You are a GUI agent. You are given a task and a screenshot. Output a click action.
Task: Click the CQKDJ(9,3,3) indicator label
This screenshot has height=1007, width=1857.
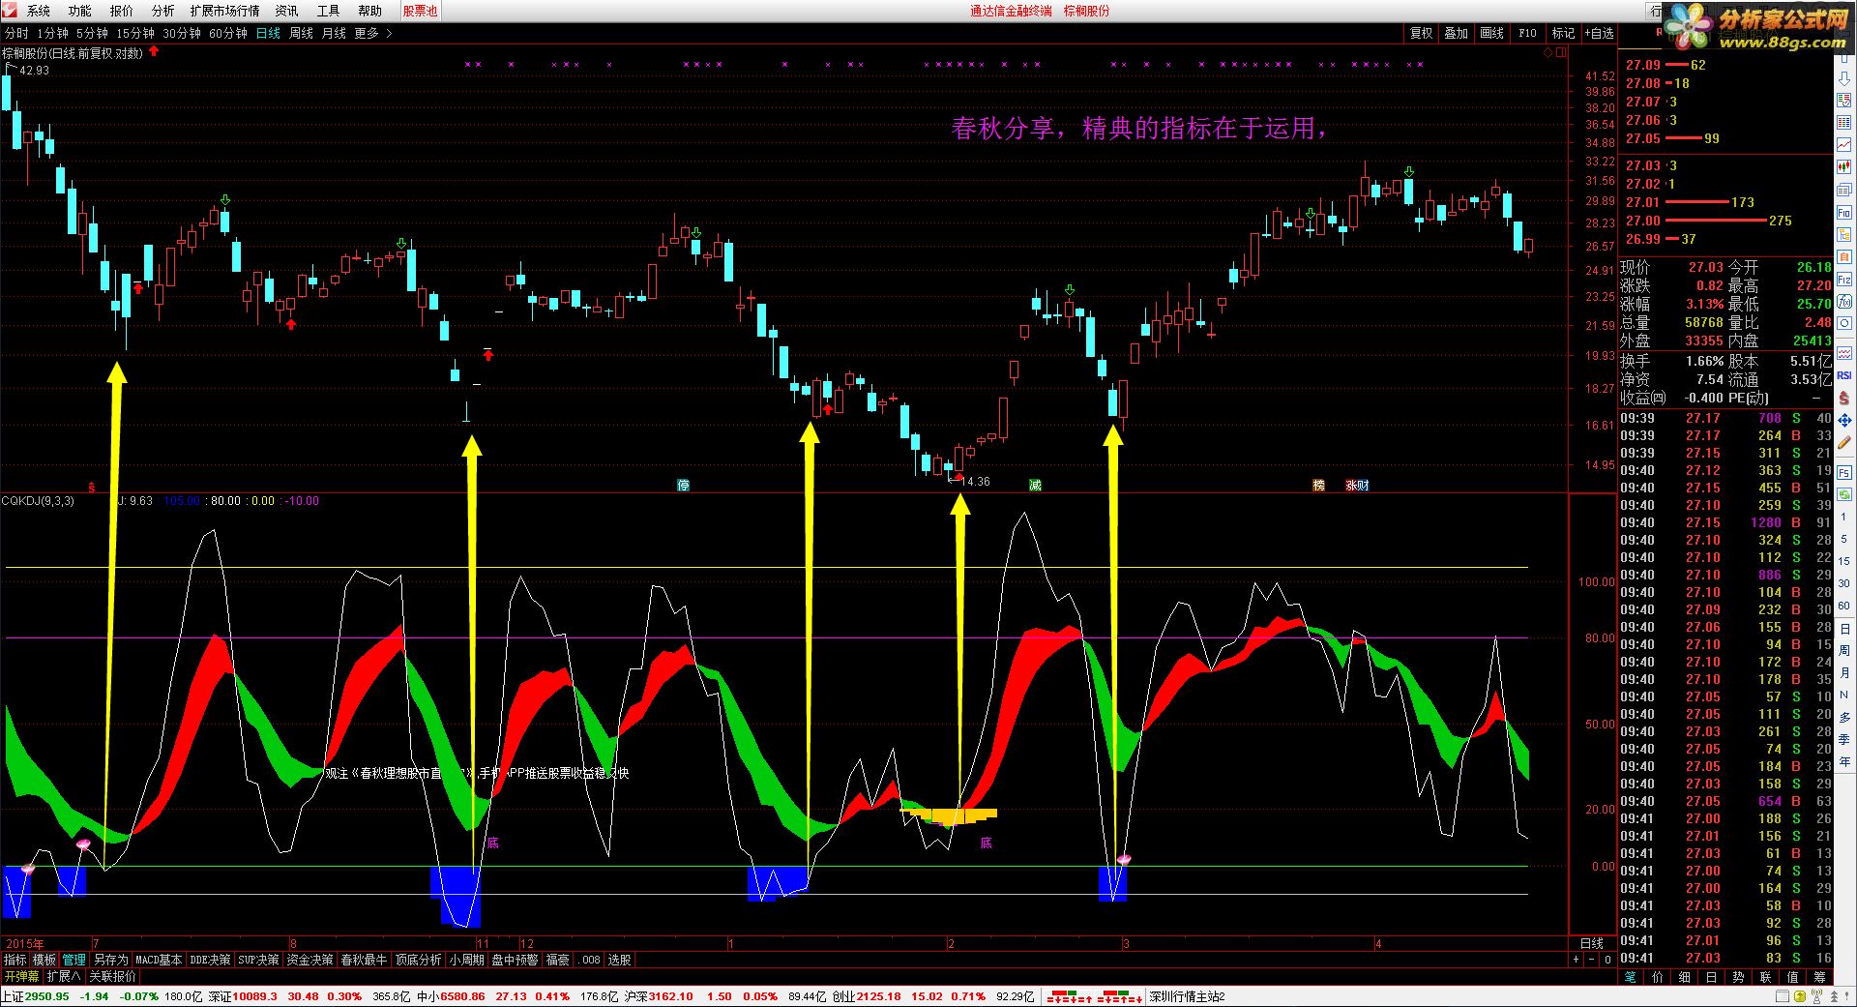click(x=38, y=501)
